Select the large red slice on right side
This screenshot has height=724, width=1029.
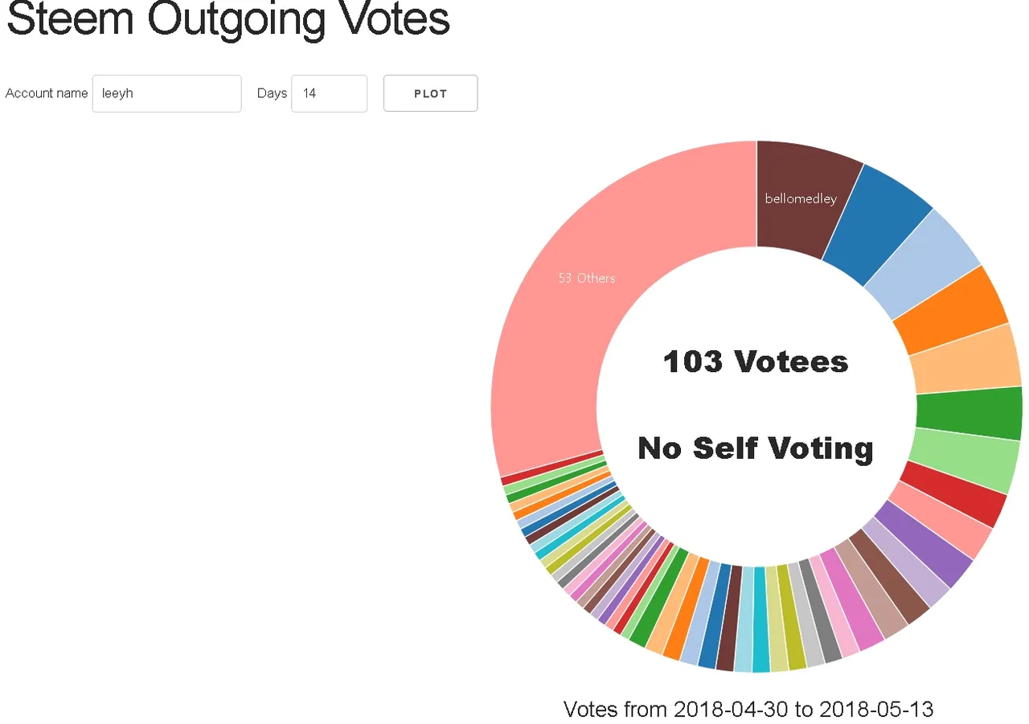[x=953, y=493]
